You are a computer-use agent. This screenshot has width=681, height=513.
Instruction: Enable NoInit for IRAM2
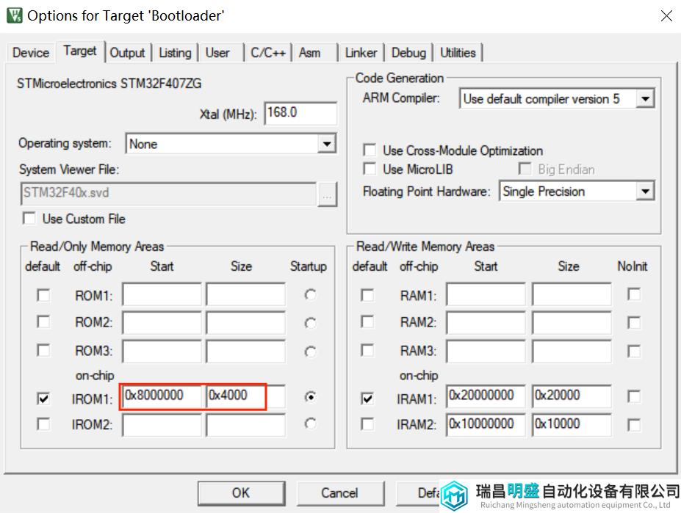click(634, 425)
